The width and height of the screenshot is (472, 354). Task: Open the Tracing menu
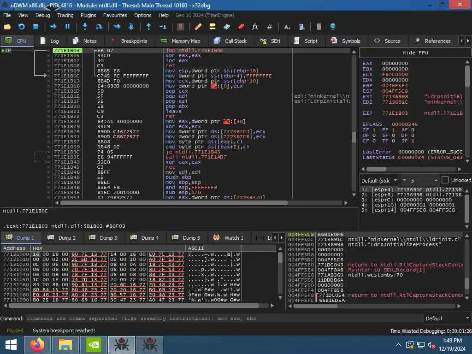click(x=65, y=15)
